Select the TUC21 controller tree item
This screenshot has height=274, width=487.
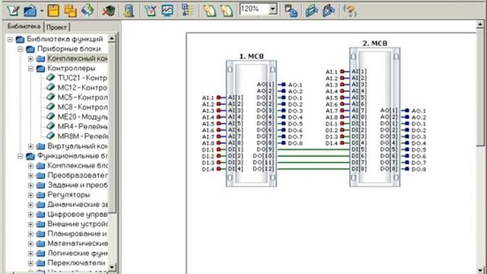coord(82,78)
